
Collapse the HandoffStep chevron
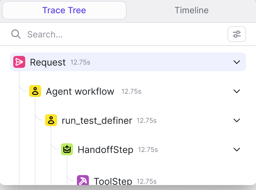pyautogui.click(x=237, y=149)
